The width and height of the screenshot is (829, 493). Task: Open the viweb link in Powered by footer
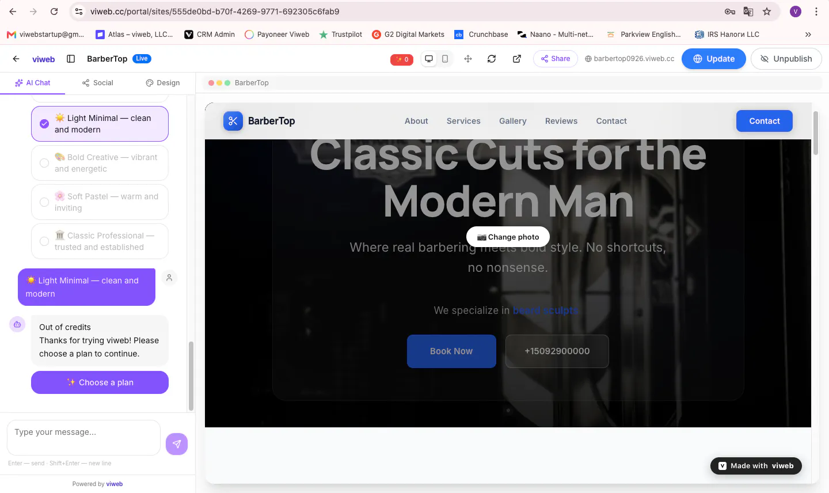(115, 484)
